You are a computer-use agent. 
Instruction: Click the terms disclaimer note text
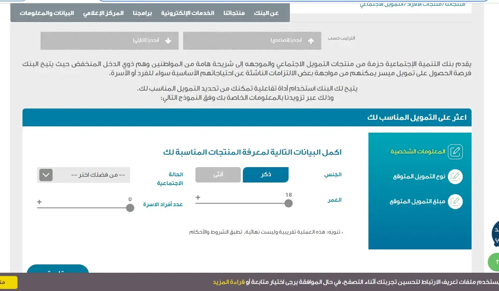pyautogui.click(x=267, y=232)
